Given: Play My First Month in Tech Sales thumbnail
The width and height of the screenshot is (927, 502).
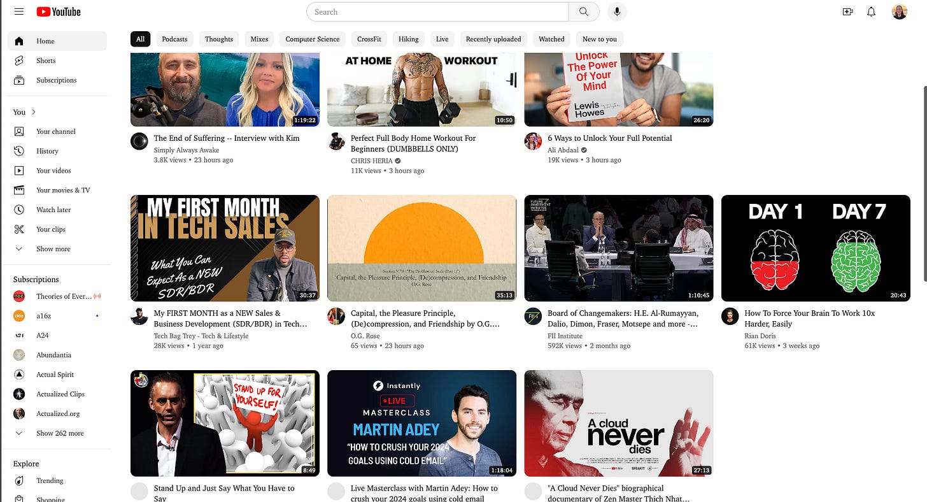Looking at the screenshot, I should point(225,248).
